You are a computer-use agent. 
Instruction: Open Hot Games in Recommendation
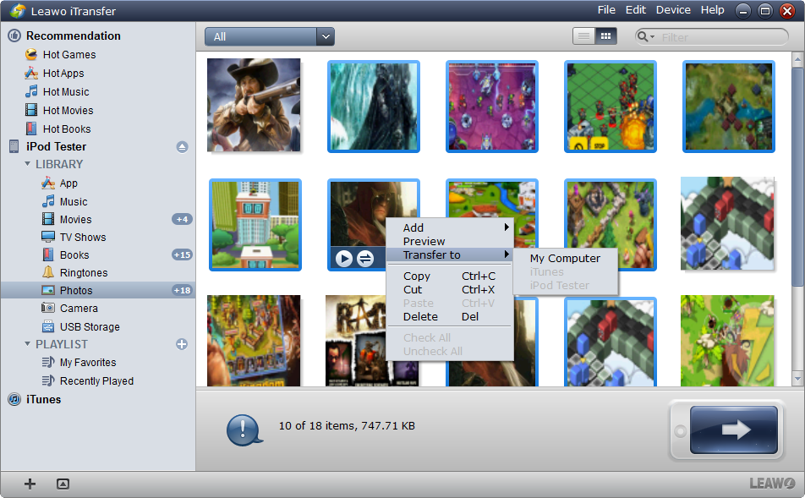(68, 54)
